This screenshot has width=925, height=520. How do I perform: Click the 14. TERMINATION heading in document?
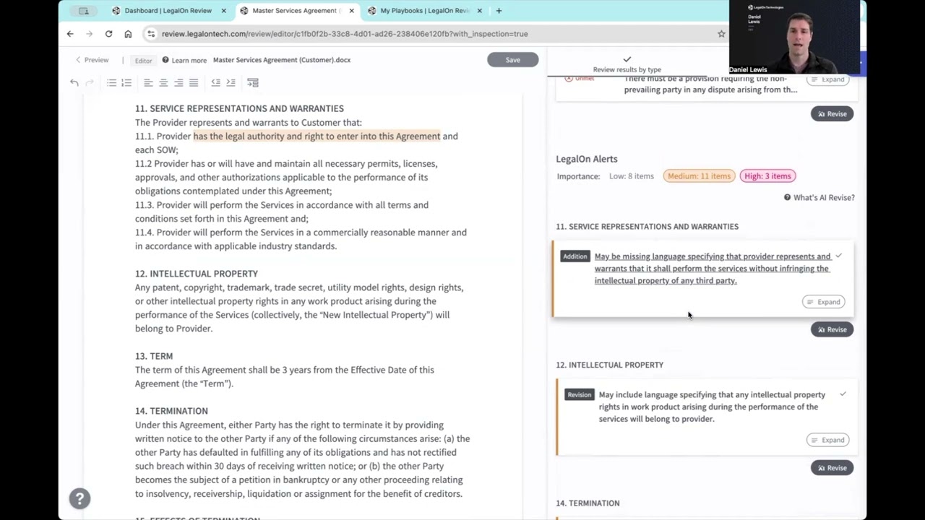171,411
